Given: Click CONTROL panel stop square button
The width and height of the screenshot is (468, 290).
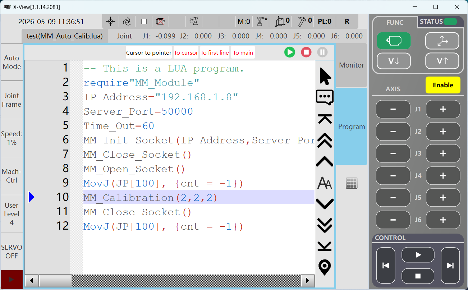Looking at the screenshot, I should point(418,276).
